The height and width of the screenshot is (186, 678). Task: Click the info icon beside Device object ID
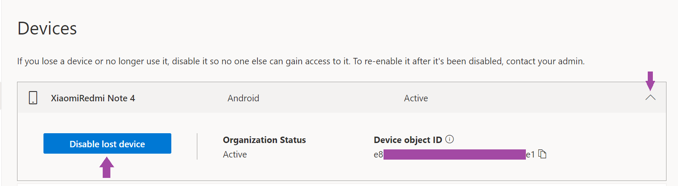pyautogui.click(x=450, y=139)
